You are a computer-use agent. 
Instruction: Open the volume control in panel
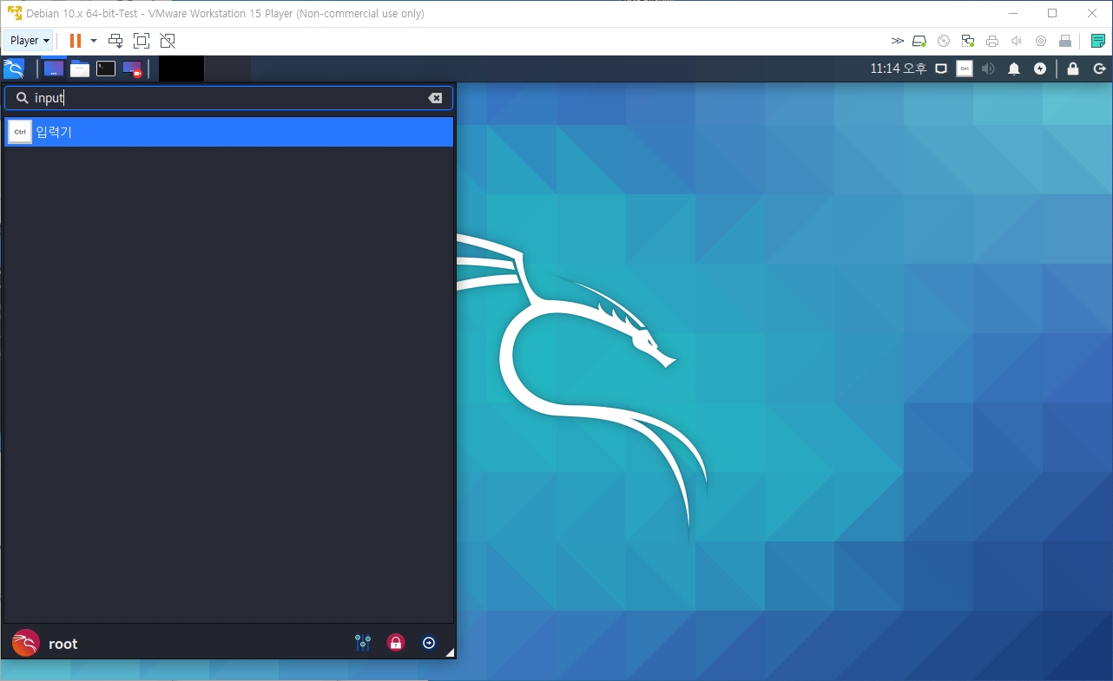pyautogui.click(x=988, y=69)
